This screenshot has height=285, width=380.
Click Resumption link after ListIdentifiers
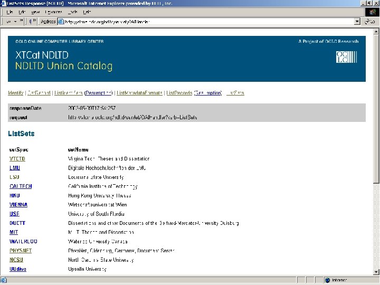point(99,93)
